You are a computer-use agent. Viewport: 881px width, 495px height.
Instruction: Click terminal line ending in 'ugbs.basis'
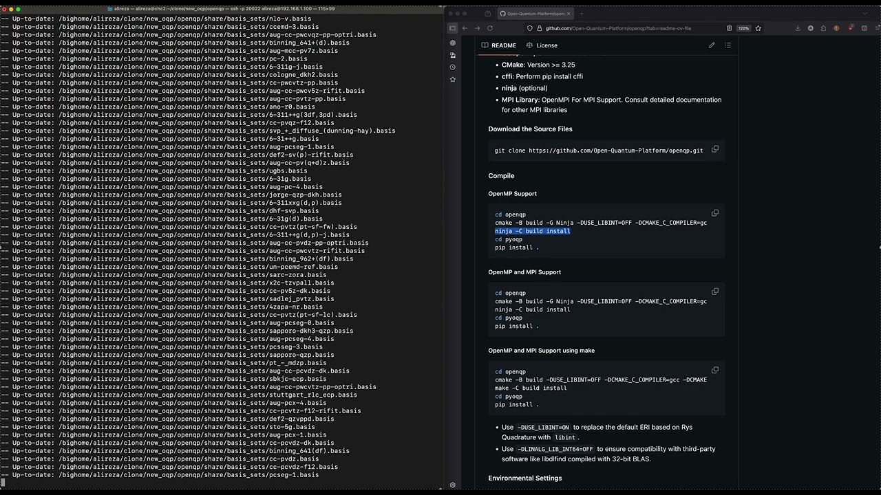154,170
